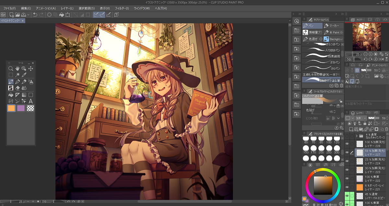
Task: Show the なんちゃってパース folder layer
Action: coord(347,136)
